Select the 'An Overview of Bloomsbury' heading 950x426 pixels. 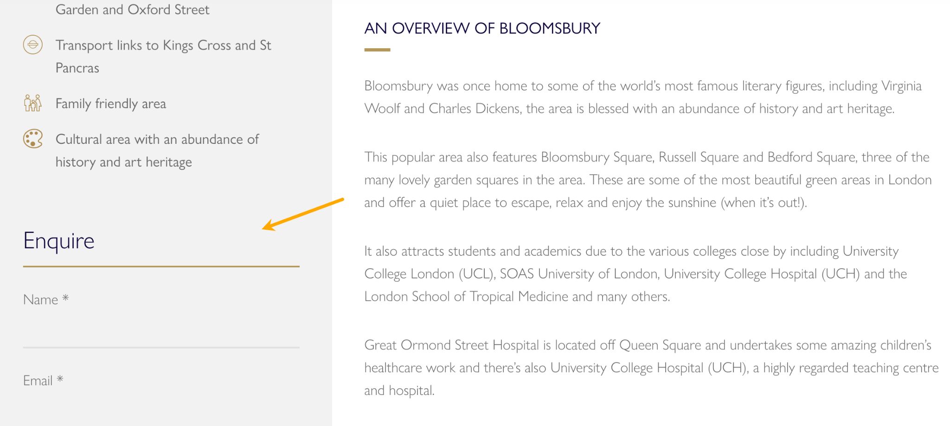tap(482, 29)
